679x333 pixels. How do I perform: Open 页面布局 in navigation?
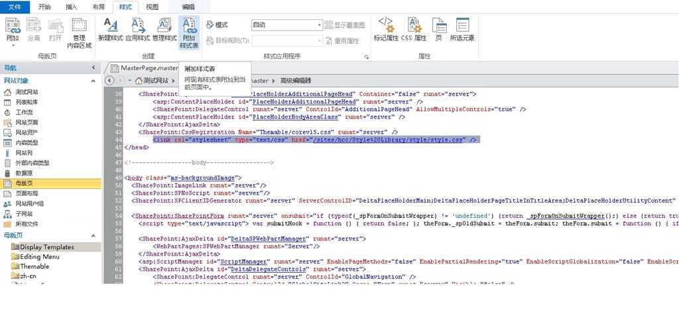tap(27, 193)
